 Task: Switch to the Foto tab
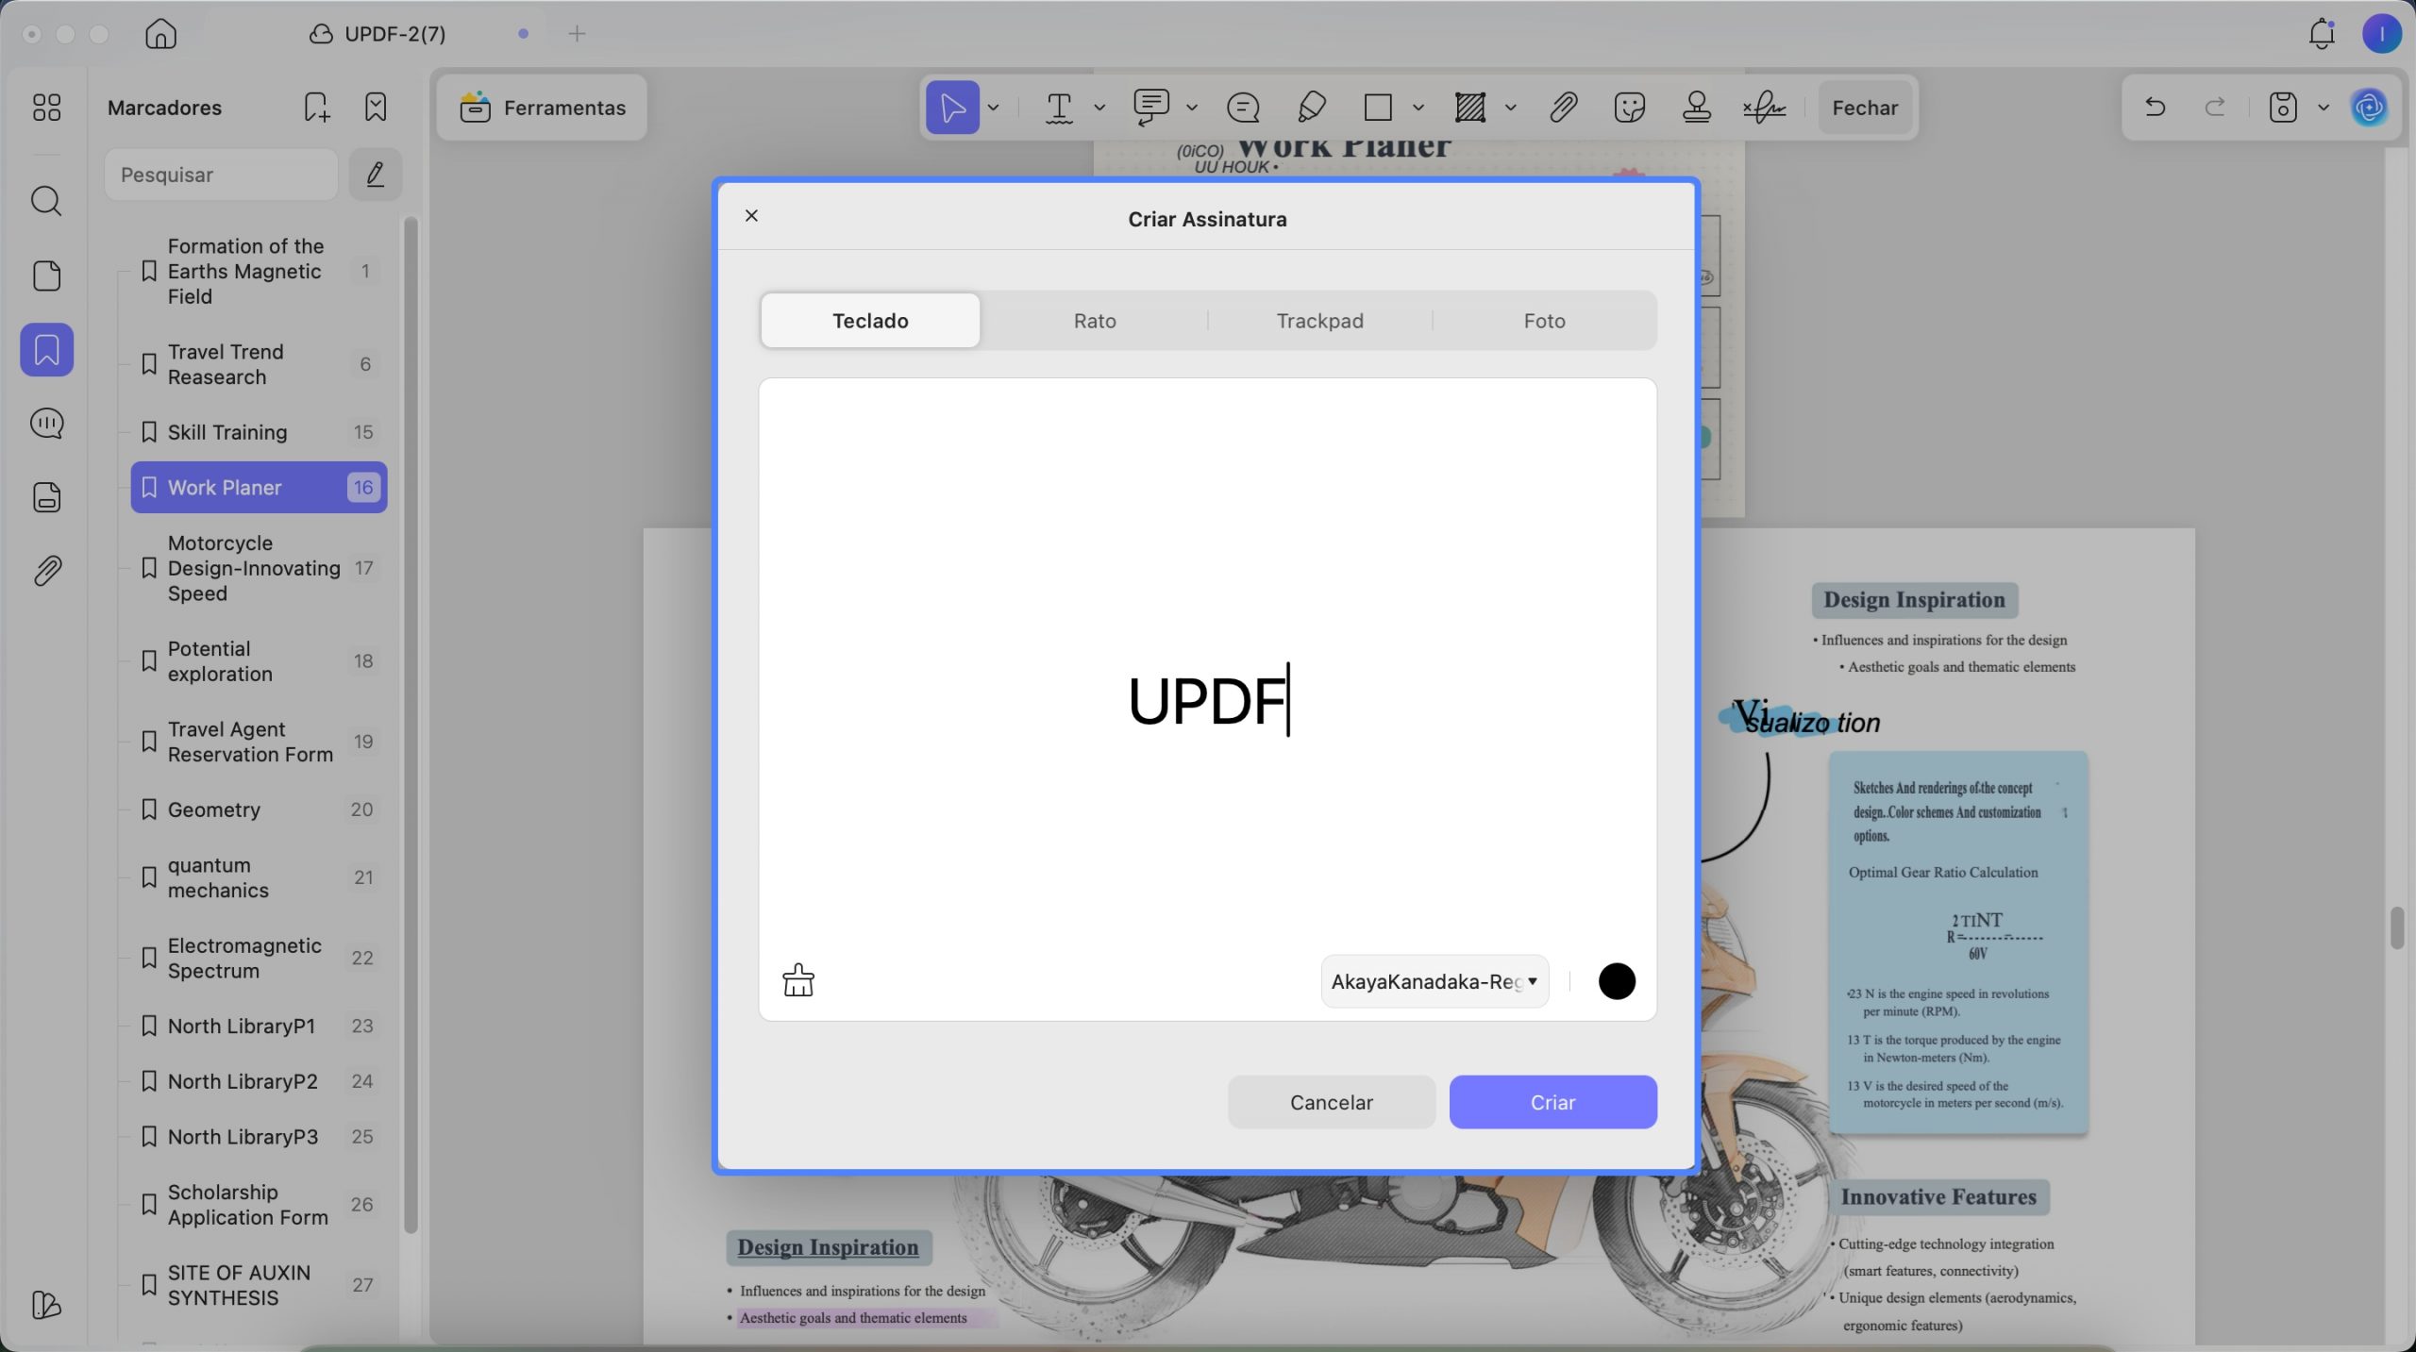click(1544, 321)
